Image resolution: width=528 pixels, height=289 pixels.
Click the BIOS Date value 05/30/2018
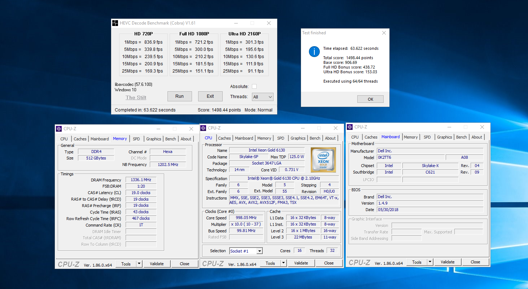coord(430,210)
